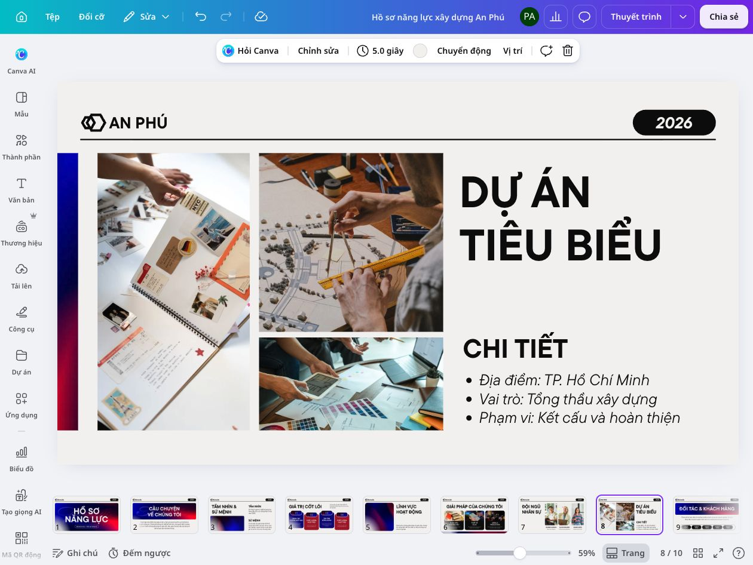Open Chuyển động animation options
Image resolution: width=753 pixels, height=565 pixels.
click(x=464, y=51)
